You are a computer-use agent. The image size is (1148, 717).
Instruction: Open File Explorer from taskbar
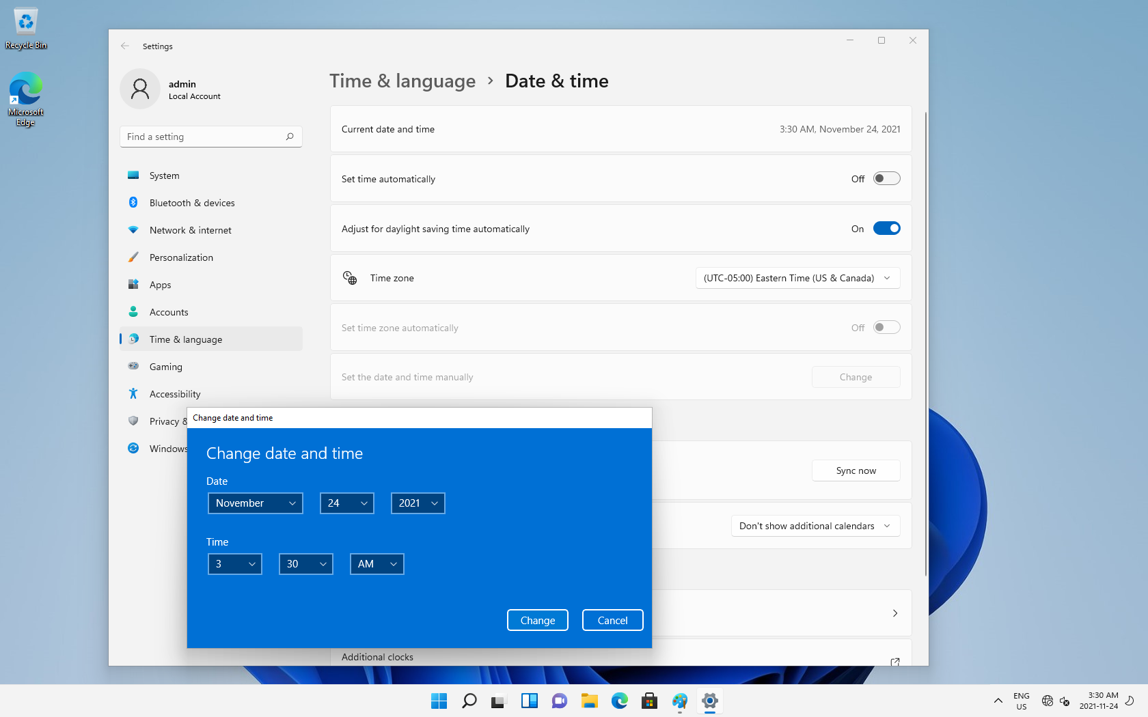589,701
